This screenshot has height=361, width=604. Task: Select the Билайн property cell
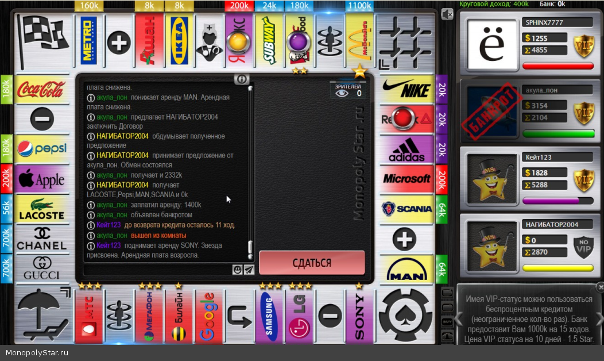click(179, 316)
